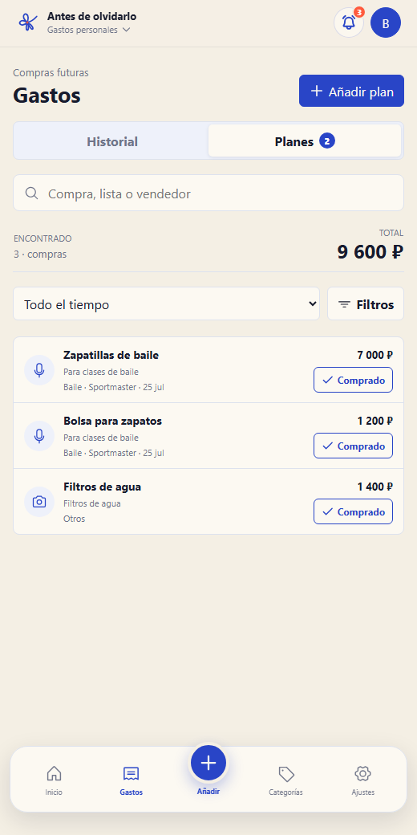
Task: Tap the camera icon for Filtros de agua
Action: tap(39, 502)
